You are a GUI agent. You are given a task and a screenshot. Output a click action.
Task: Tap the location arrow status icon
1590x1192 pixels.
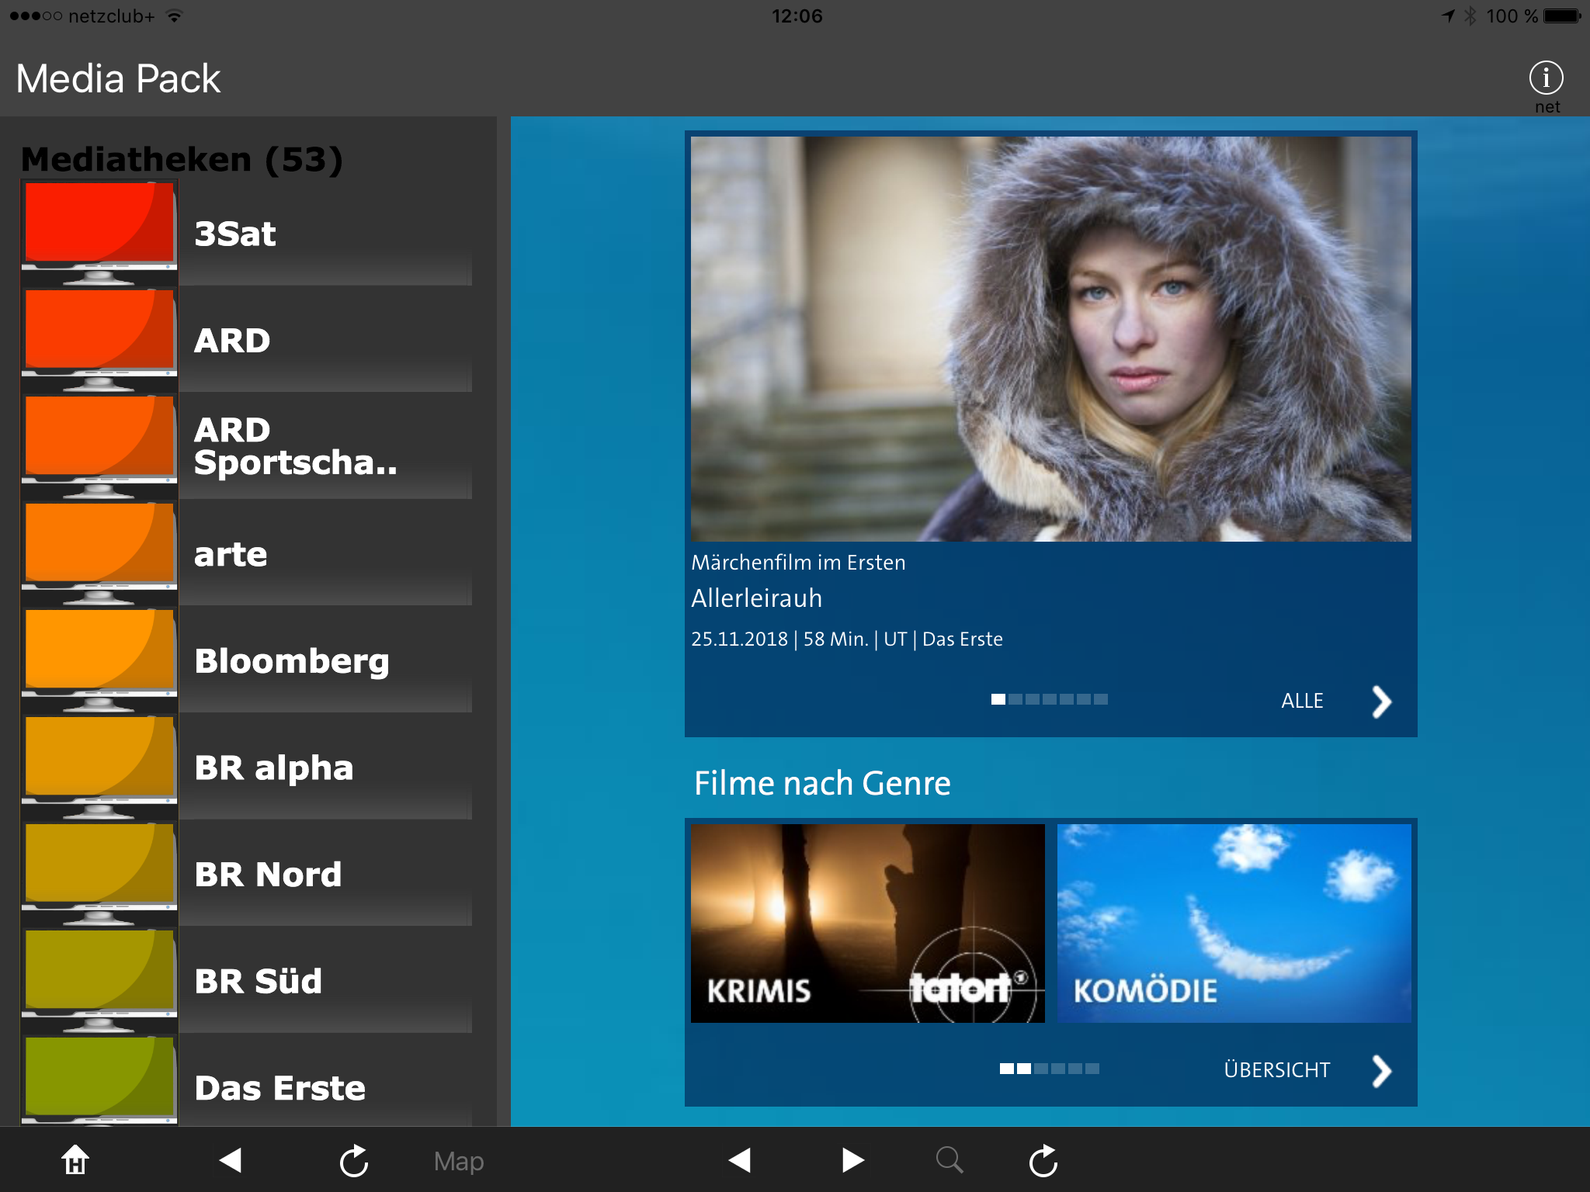point(1448,16)
